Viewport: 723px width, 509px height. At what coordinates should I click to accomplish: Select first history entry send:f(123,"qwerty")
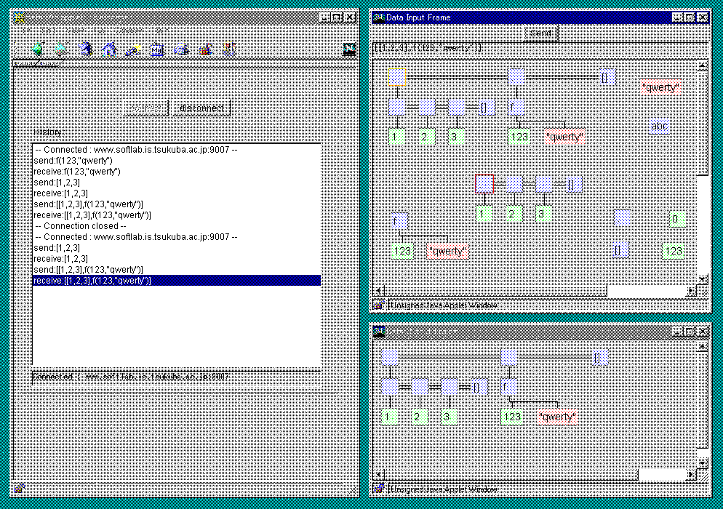coord(73,160)
